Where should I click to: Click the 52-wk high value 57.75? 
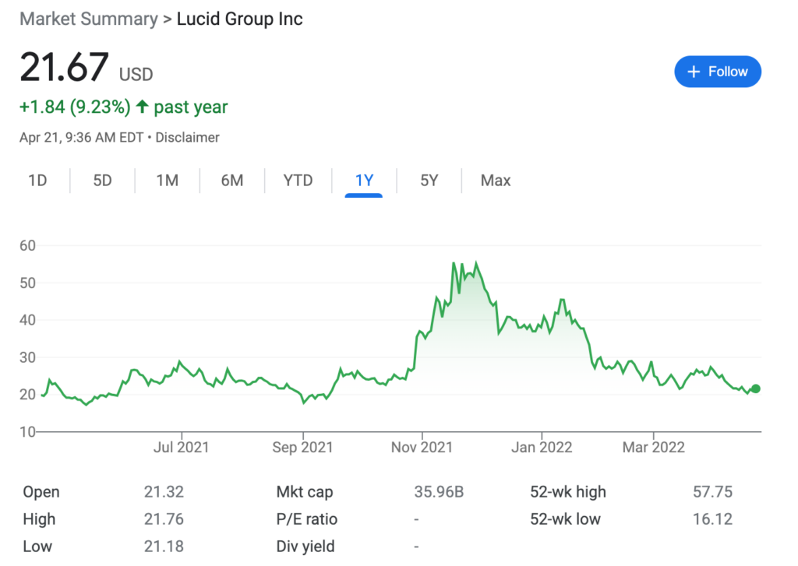coord(712,492)
